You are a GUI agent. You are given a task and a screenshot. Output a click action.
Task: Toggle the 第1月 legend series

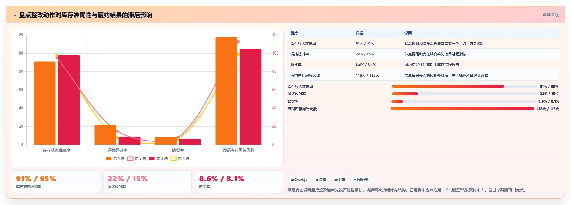point(115,158)
